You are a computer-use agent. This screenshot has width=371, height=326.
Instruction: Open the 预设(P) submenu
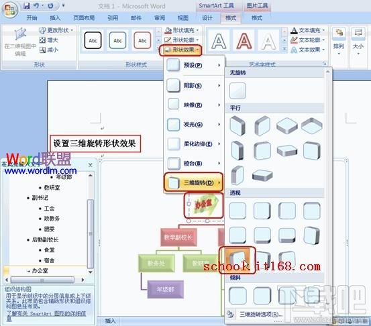click(x=194, y=65)
